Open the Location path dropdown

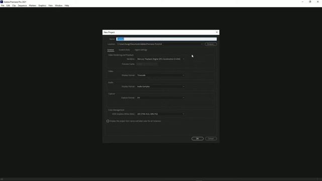(160, 44)
